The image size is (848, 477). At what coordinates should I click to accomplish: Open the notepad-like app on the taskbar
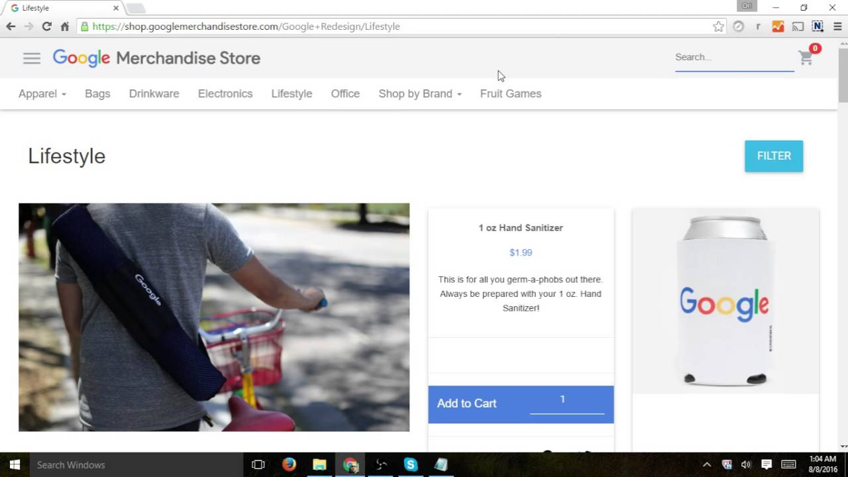tap(441, 464)
